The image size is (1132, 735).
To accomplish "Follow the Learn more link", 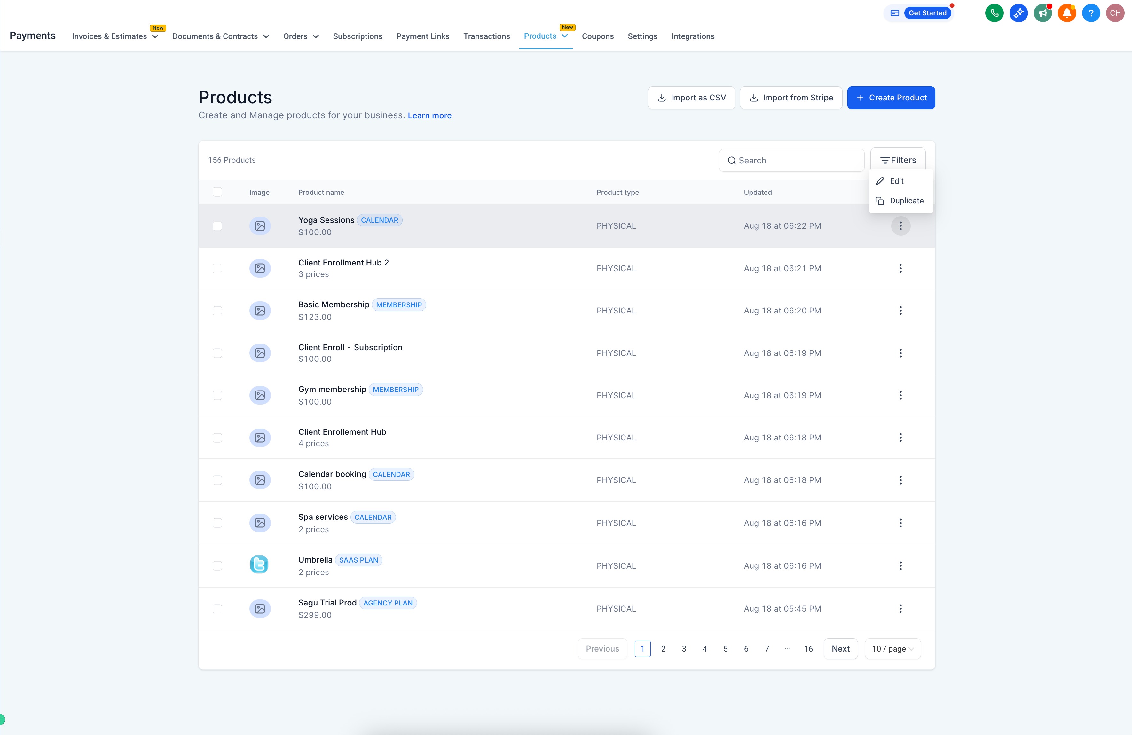I will [x=429, y=115].
